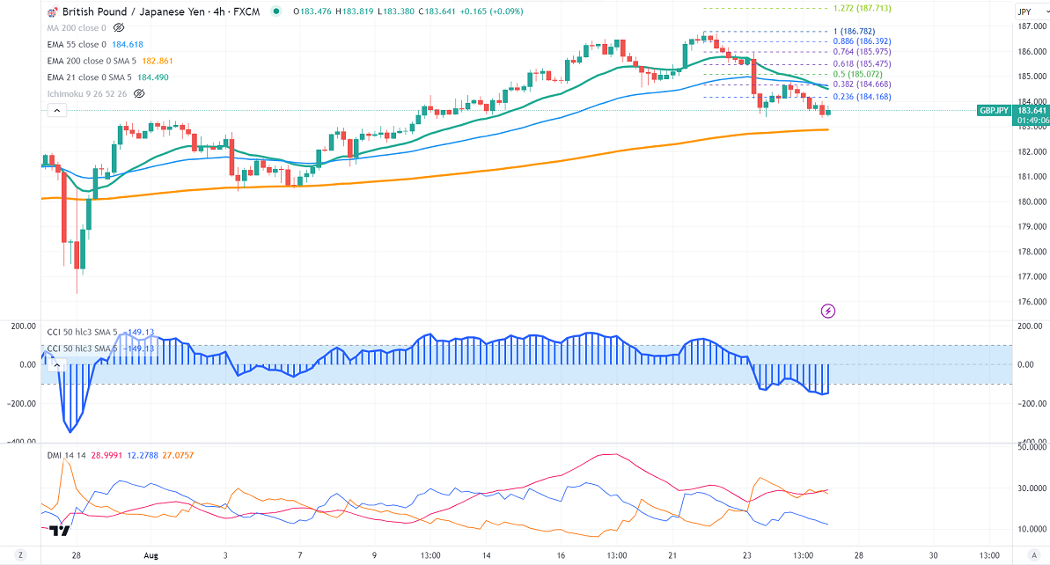
Task: Show the hidden MA 200 indicator
Action: (119, 28)
